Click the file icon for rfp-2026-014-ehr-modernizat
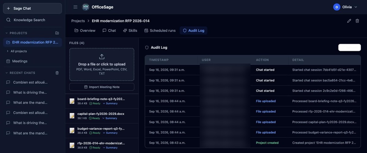This screenshot has height=153, width=367. click(72, 145)
